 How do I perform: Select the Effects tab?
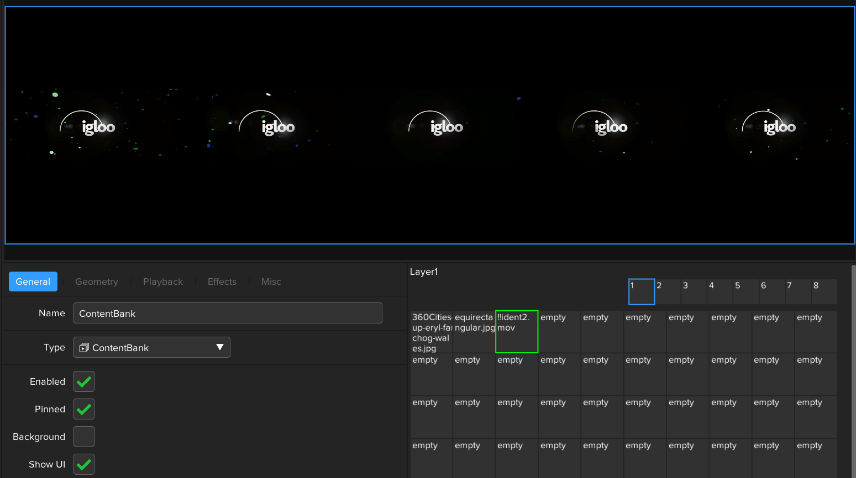tap(222, 282)
